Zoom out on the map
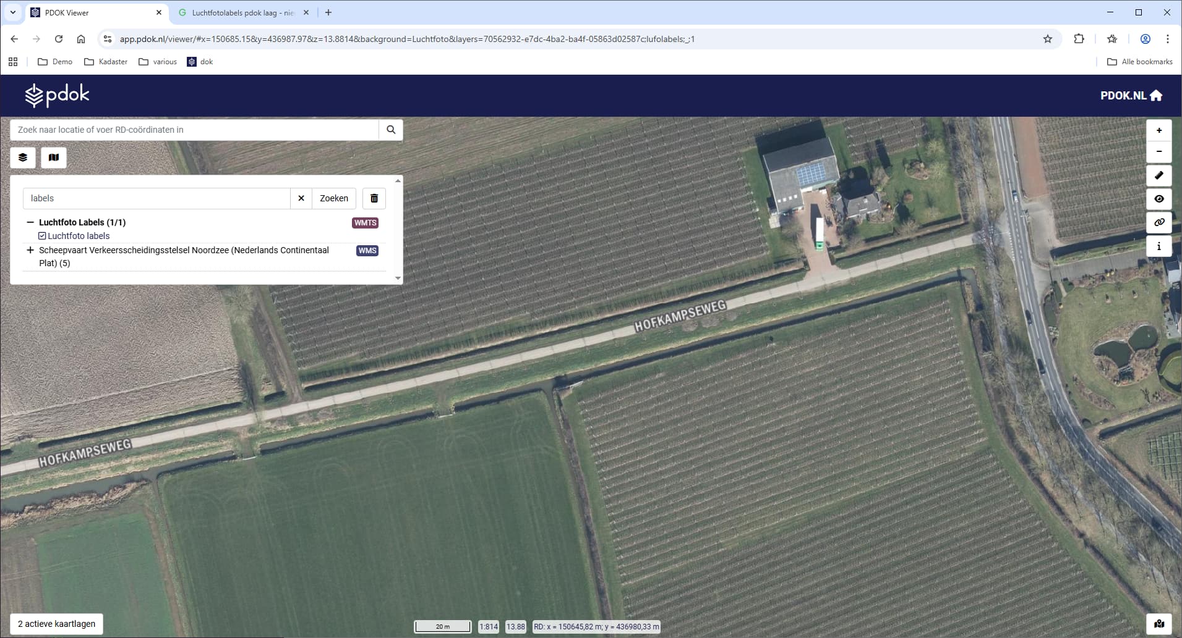 1158,152
